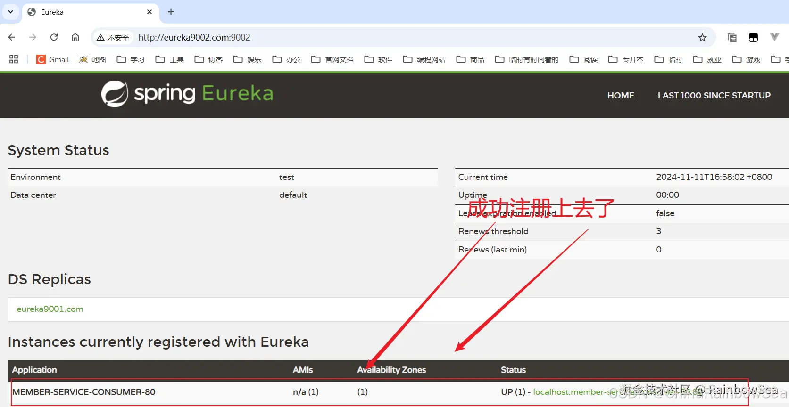This screenshot has height=407, width=789.
Task: Click the AMIs column header
Action: [303, 370]
